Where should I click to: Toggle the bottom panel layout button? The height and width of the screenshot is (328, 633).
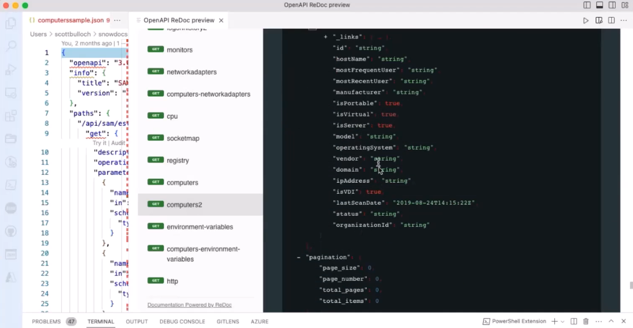click(x=600, y=5)
